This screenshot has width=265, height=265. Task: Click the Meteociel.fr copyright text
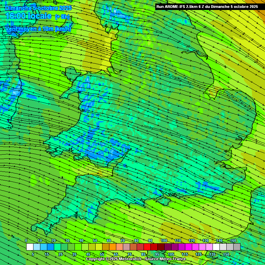pyautogui.click(x=136, y=259)
